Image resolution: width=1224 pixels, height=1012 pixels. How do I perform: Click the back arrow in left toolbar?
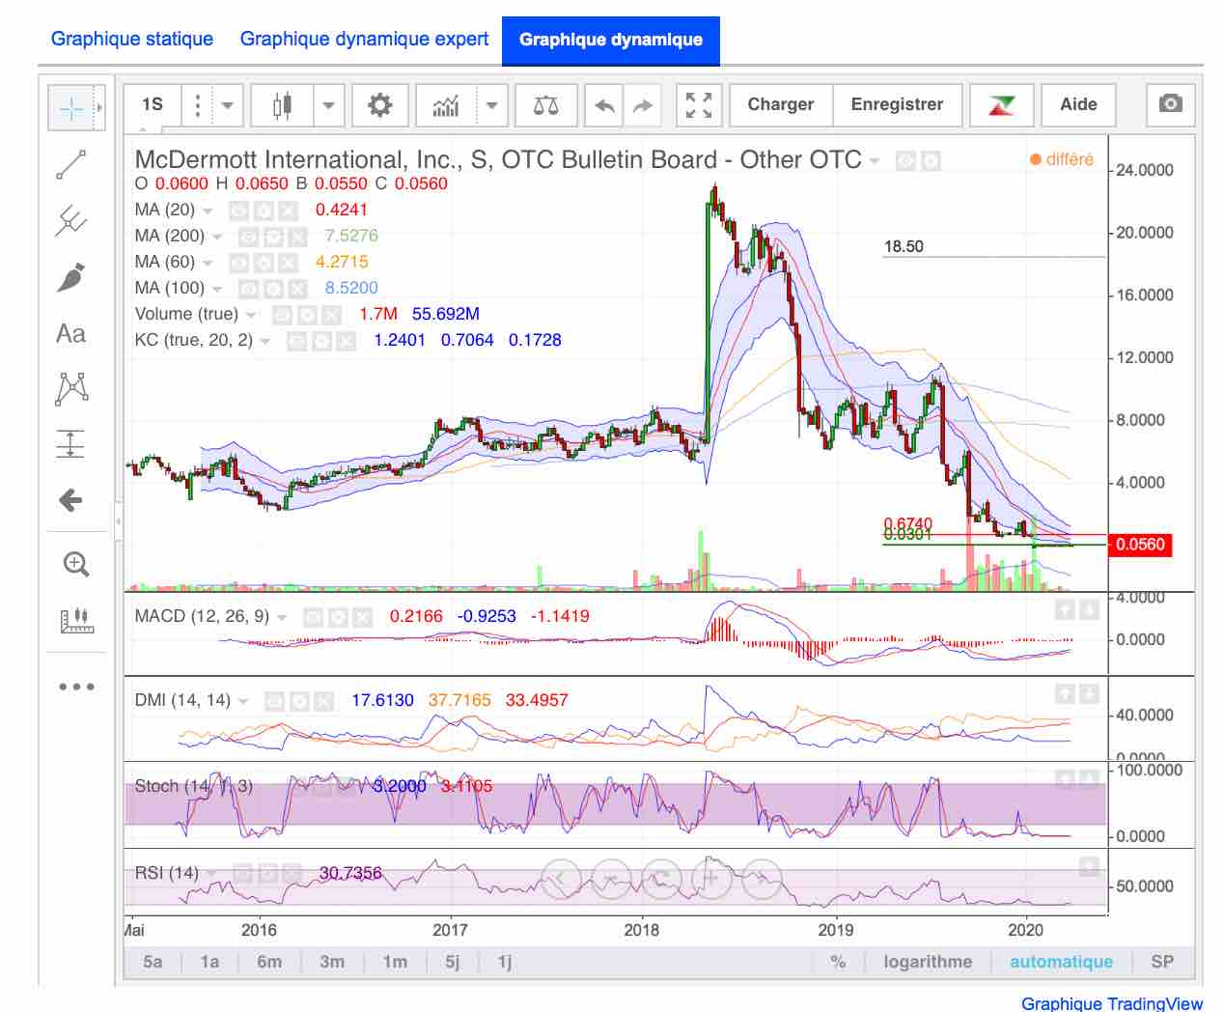click(71, 500)
